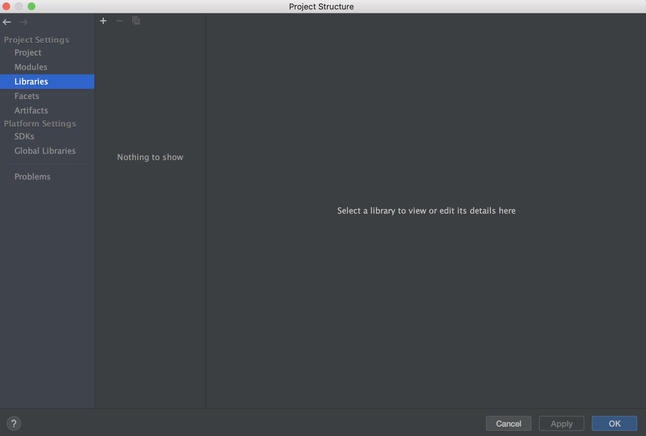Select the Libraries sidebar item
The height and width of the screenshot is (436, 646).
[31, 82]
